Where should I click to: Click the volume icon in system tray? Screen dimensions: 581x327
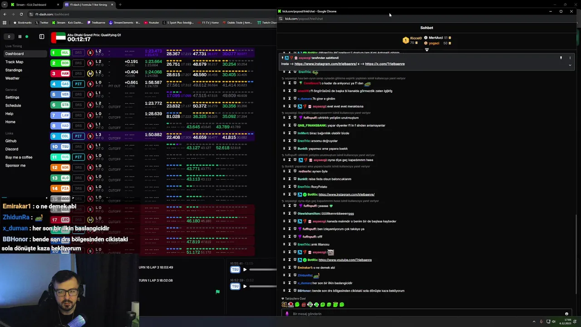tap(554, 322)
